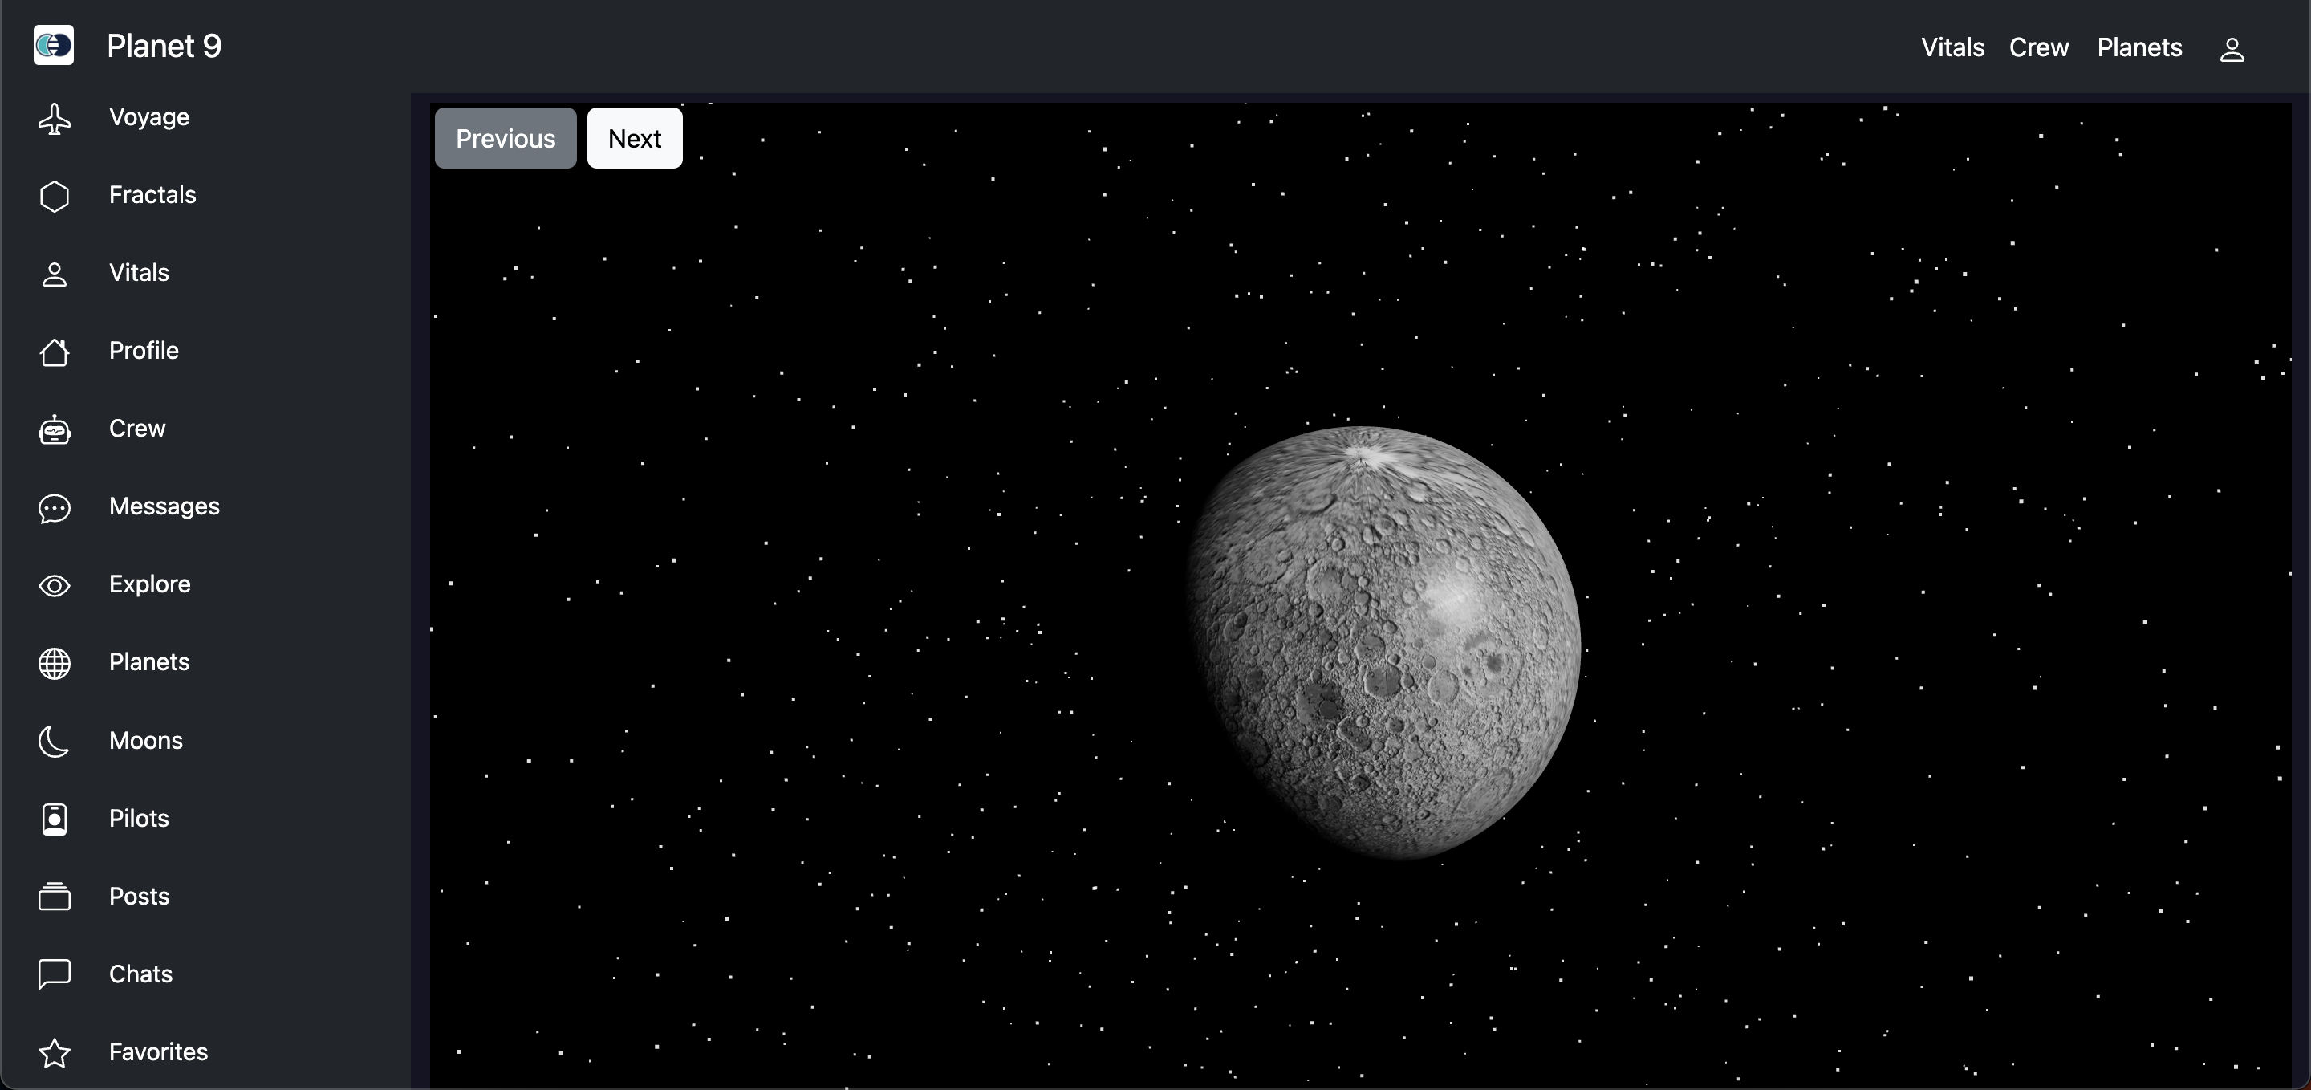Select the Planets globe icon
2311x1090 pixels.
[x=55, y=663]
